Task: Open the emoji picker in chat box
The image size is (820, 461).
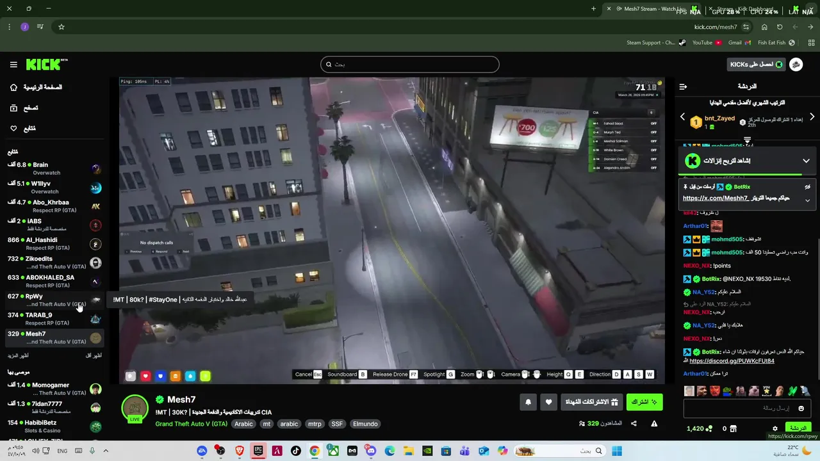Action: (801, 408)
